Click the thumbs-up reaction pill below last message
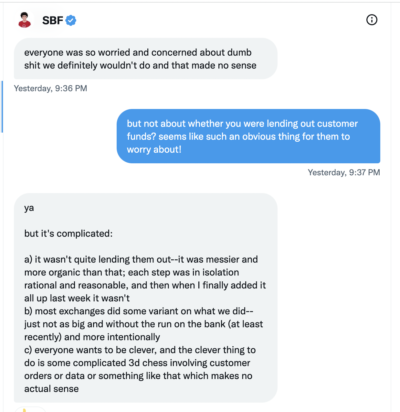 [x=30, y=409]
